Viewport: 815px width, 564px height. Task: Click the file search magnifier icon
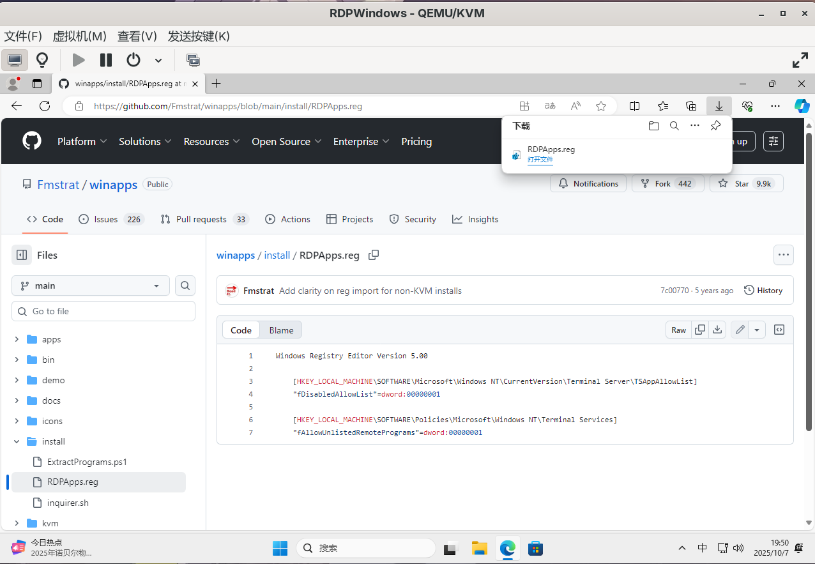click(185, 286)
